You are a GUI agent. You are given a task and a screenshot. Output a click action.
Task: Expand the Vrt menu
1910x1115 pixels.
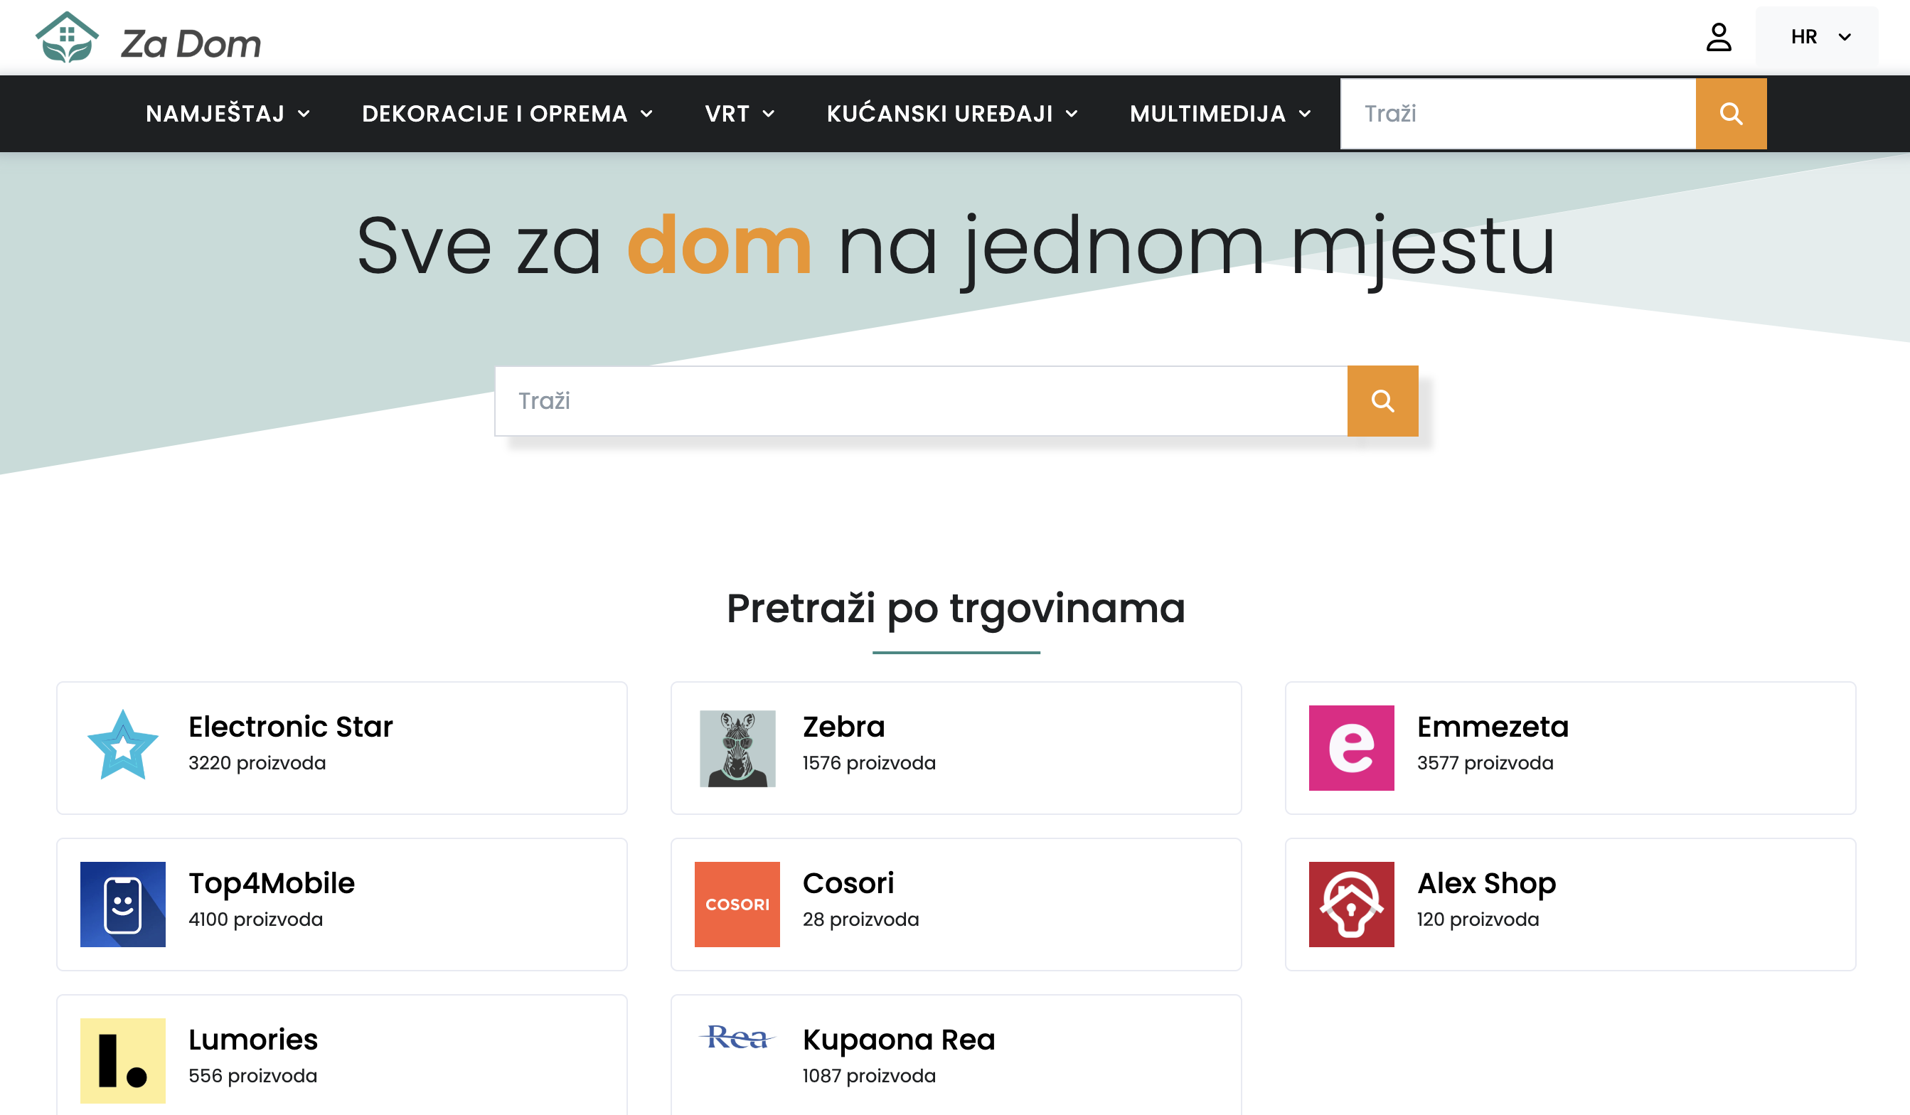pyautogui.click(x=740, y=114)
